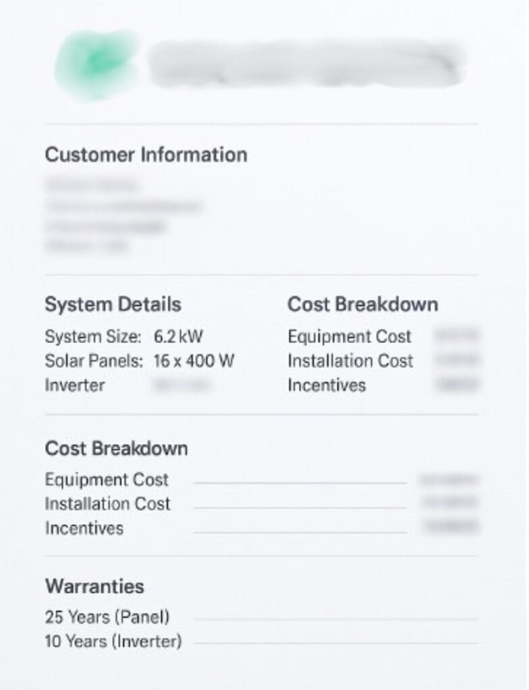Click the Incentives line with underline leader
The image size is (529, 690).
[x=84, y=528]
